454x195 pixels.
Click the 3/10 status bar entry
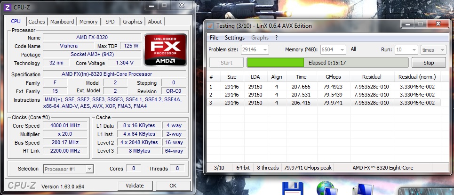(219, 168)
